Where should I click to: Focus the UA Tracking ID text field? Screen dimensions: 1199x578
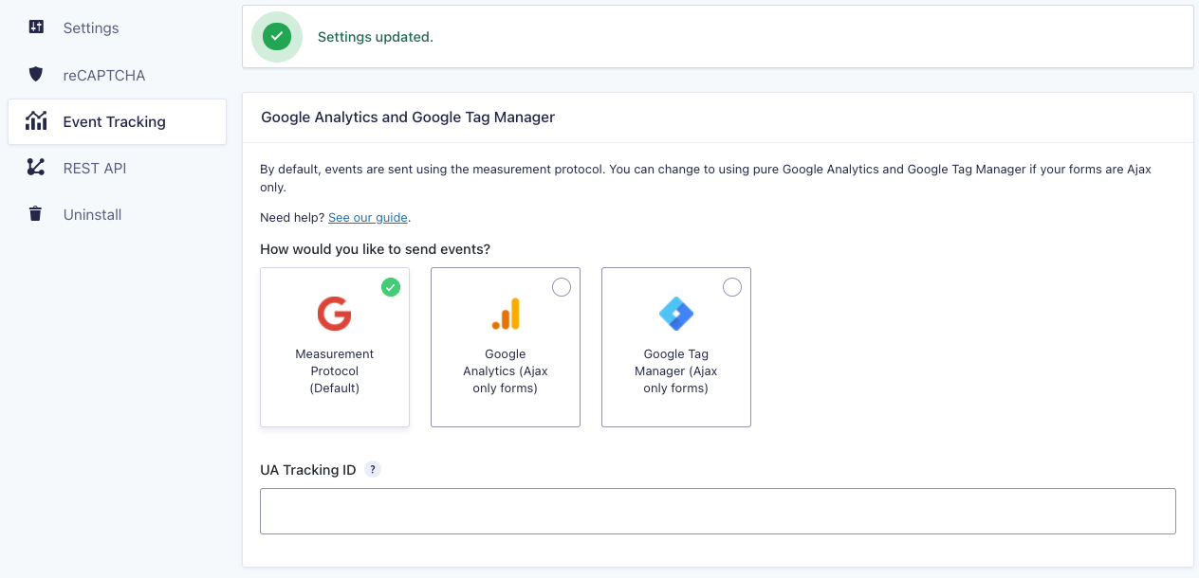[718, 511]
